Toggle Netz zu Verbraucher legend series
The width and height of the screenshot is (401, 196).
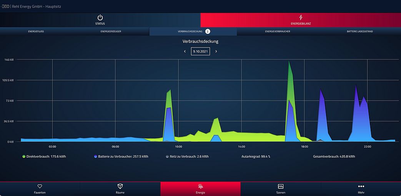pos(167,157)
